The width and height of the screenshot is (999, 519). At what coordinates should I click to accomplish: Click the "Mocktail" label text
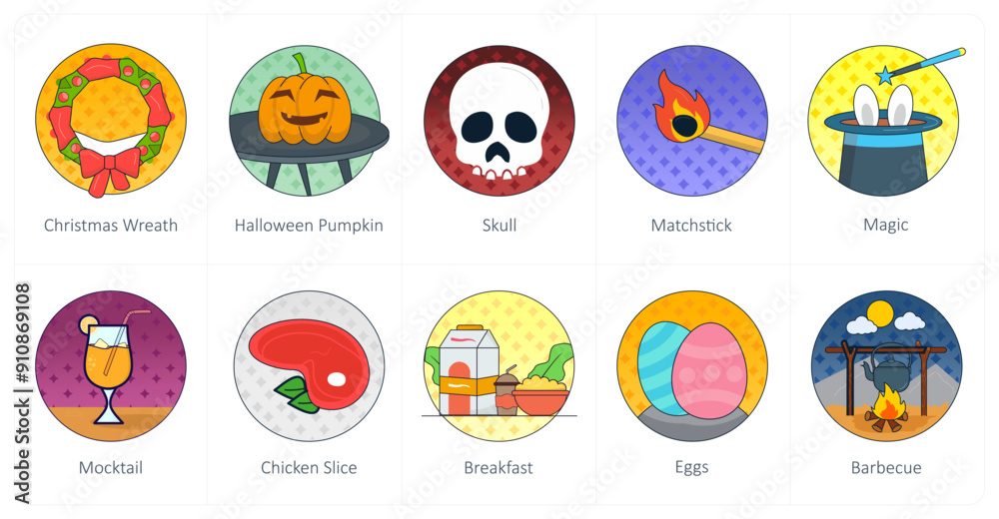pos(111,467)
